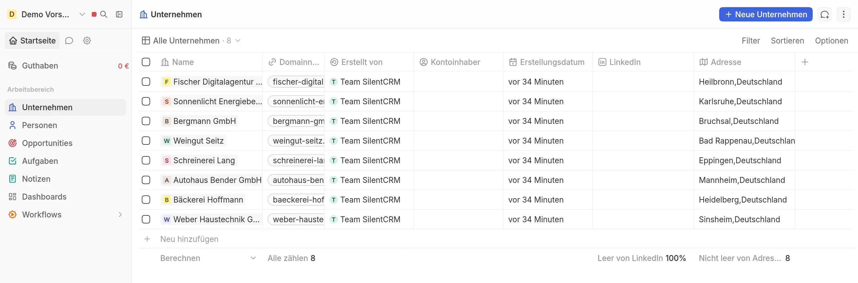
Task: Open the weingut-seitz domain chip
Action: [x=296, y=141]
